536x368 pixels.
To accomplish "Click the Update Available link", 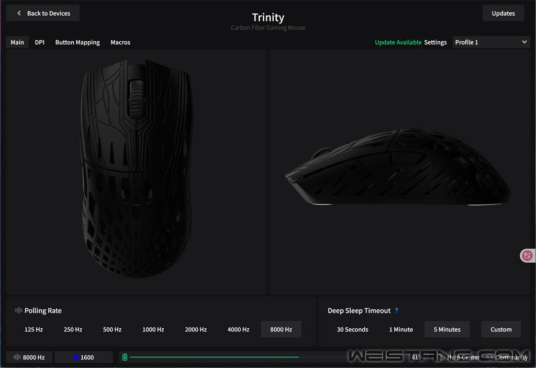I will (398, 42).
